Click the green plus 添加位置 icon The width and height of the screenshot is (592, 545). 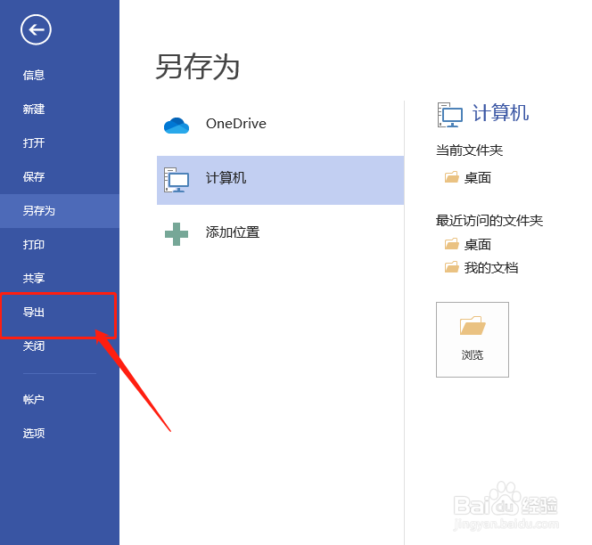point(177,234)
